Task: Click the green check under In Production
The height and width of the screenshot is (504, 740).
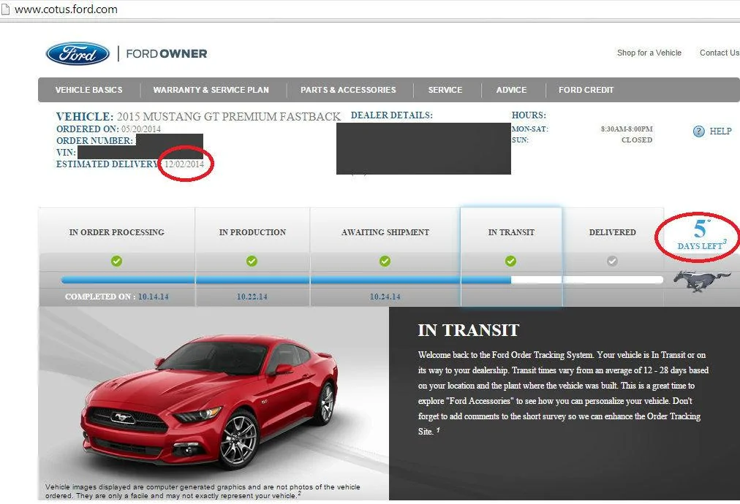Action: pyautogui.click(x=252, y=261)
